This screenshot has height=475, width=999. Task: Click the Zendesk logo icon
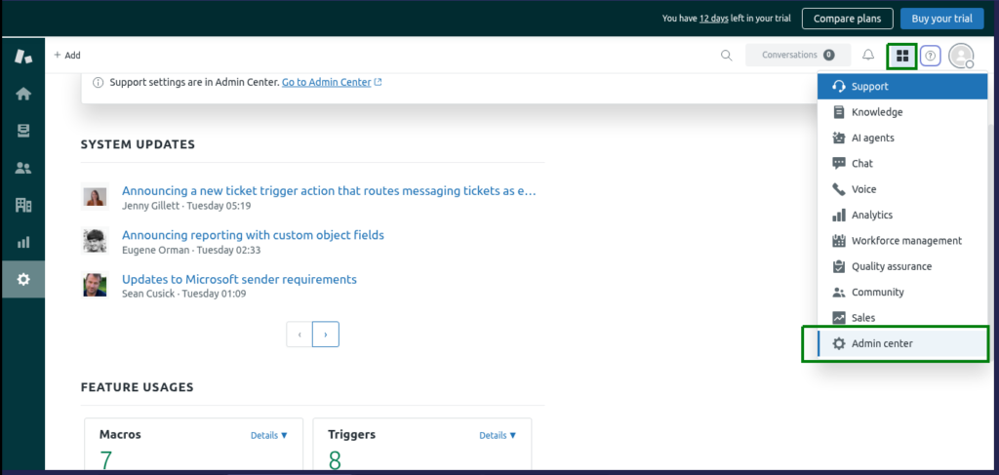(x=23, y=56)
